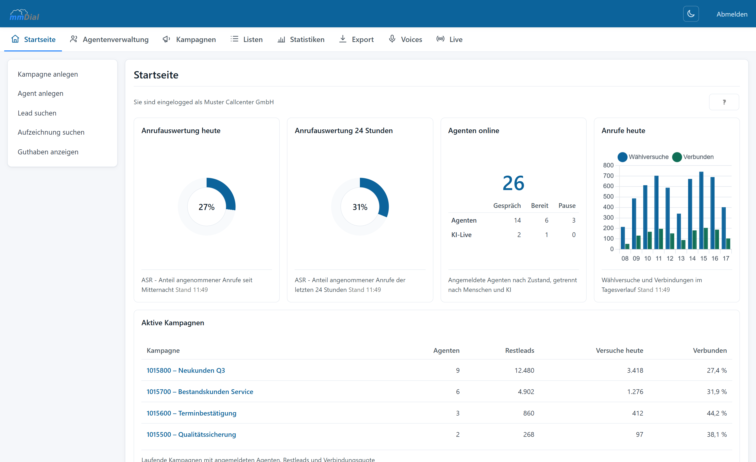Click the 3.418 Versuche heute value

coord(635,370)
